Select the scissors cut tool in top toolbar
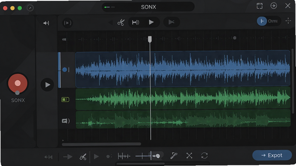 [x=121, y=23]
